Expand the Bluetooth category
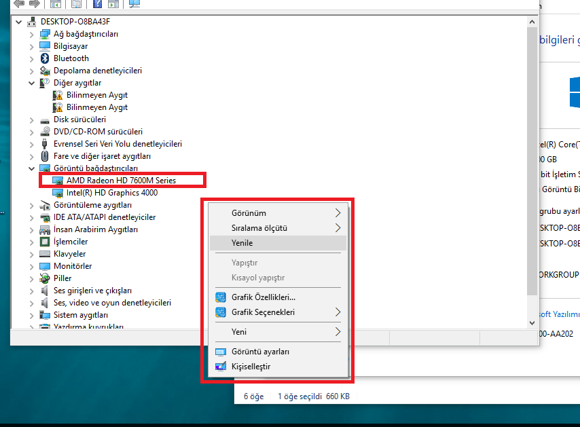 [x=31, y=59]
